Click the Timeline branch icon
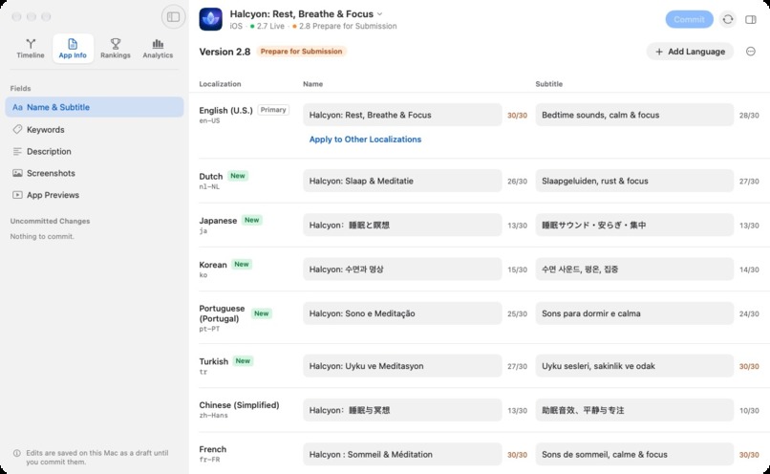Screen dimensions: 770x474 click(31, 44)
